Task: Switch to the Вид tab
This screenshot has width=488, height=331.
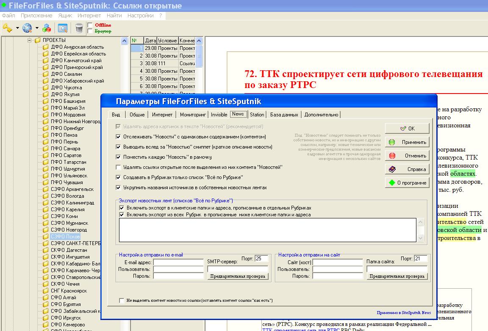Action: (x=116, y=114)
